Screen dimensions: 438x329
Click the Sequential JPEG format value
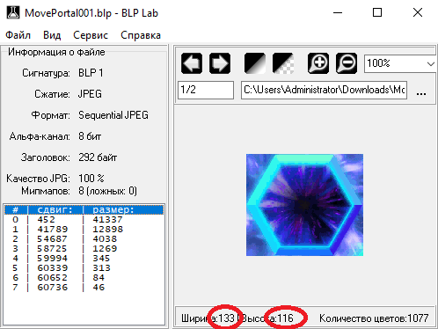113,115
